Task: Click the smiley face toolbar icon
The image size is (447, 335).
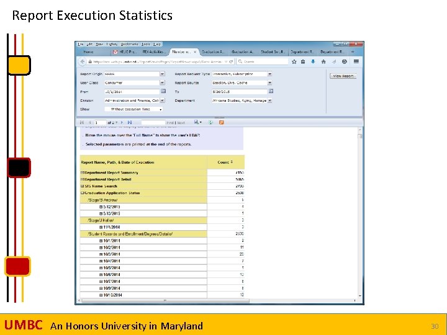Action: point(345,61)
